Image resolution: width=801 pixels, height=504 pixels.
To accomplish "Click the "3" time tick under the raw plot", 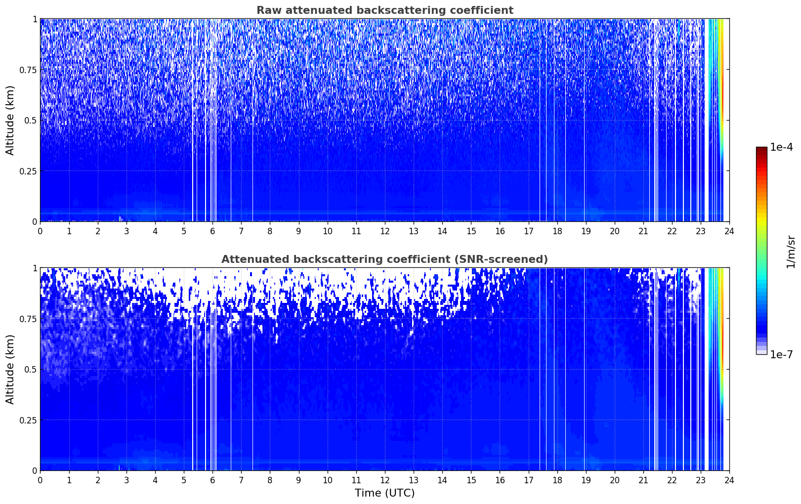I will pos(126,231).
